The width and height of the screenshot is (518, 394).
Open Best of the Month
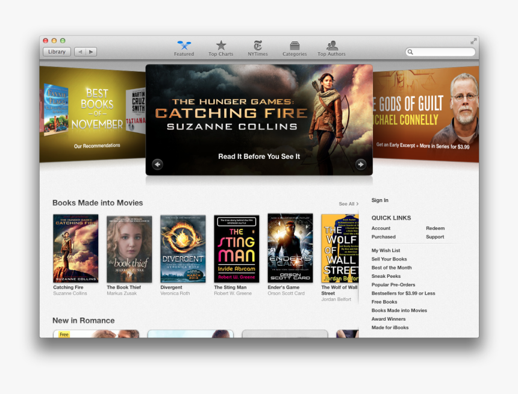click(392, 268)
